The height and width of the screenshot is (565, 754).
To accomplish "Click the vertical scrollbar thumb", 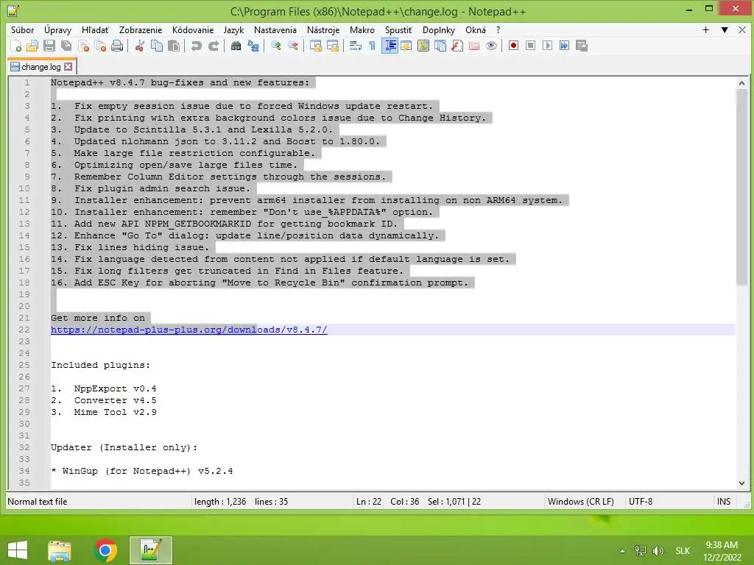I will coord(741,188).
